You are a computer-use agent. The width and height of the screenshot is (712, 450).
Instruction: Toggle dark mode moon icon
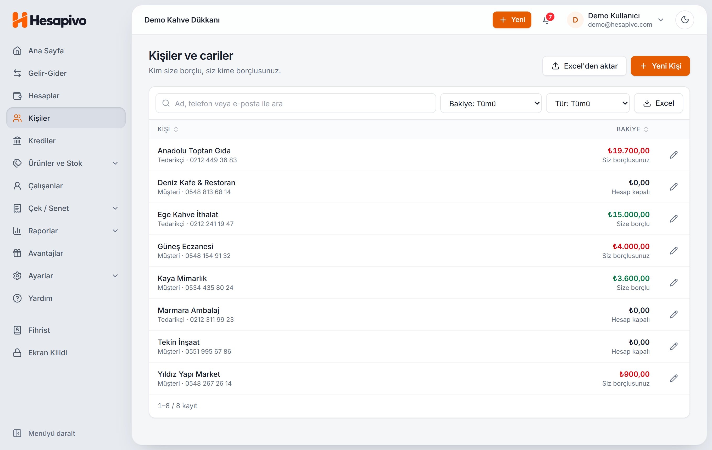pyautogui.click(x=685, y=20)
